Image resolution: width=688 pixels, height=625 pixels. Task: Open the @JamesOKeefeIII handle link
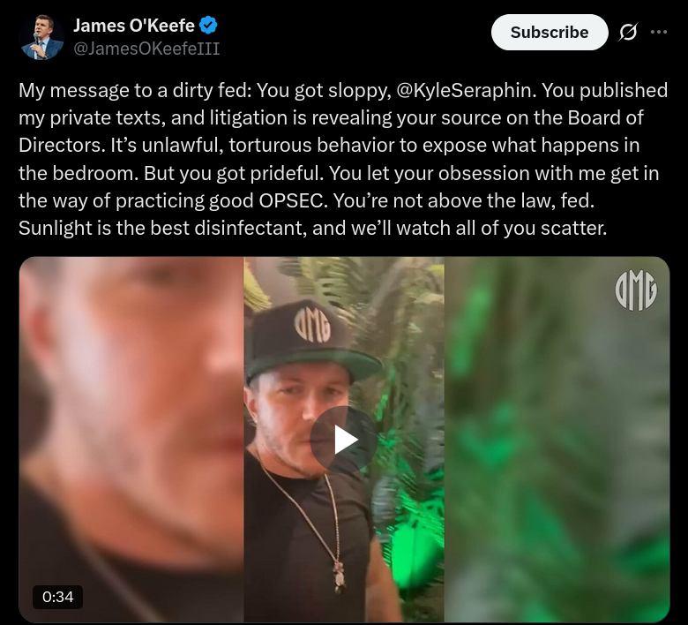click(x=146, y=49)
